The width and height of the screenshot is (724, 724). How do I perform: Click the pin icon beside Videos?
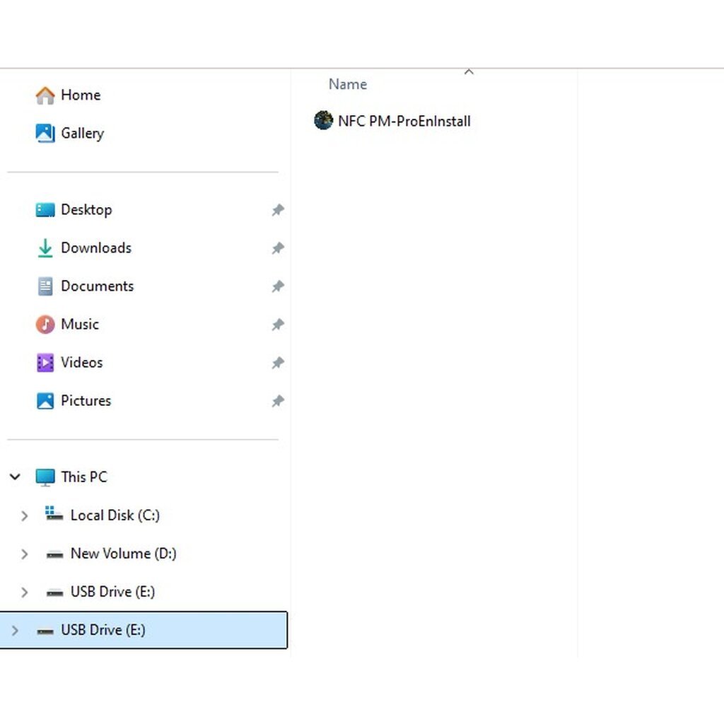[x=277, y=363]
